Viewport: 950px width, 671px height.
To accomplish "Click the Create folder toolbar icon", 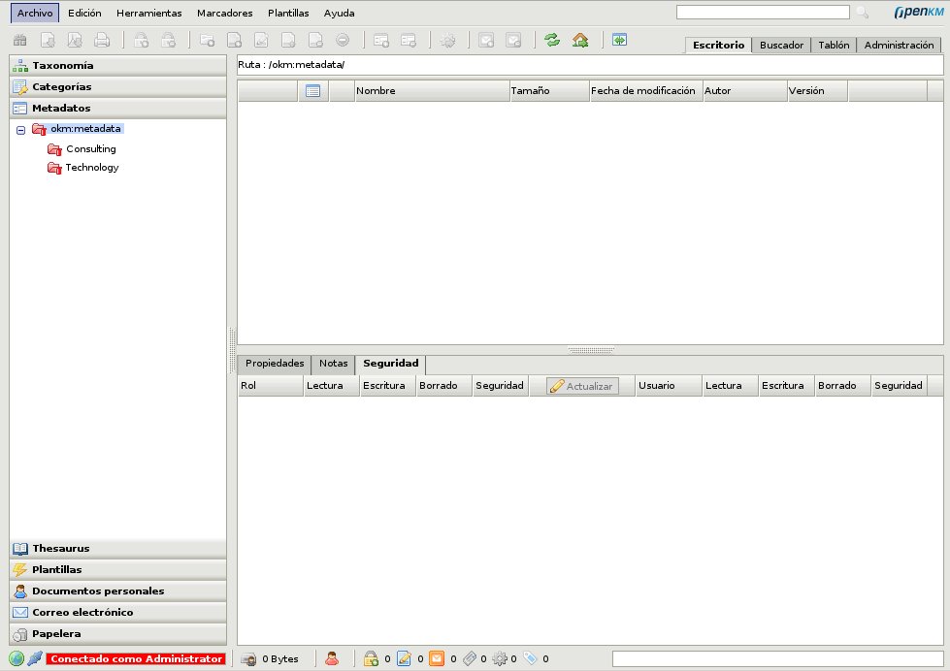I will 205,41.
